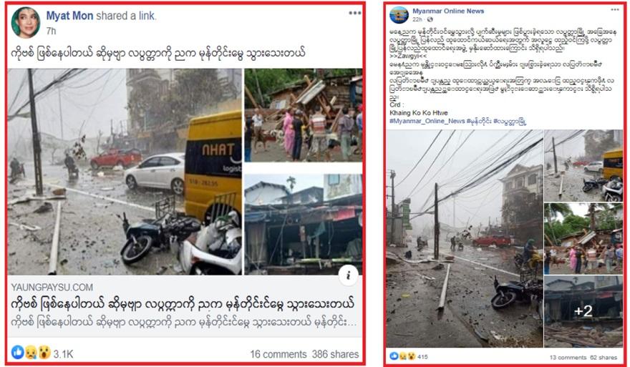This screenshot has height=367, width=630.
Task: Click the reaction icons beside 415
Action: (x=402, y=356)
